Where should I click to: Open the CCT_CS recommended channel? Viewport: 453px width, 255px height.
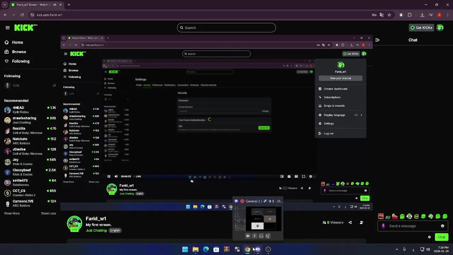[x=30, y=193]
